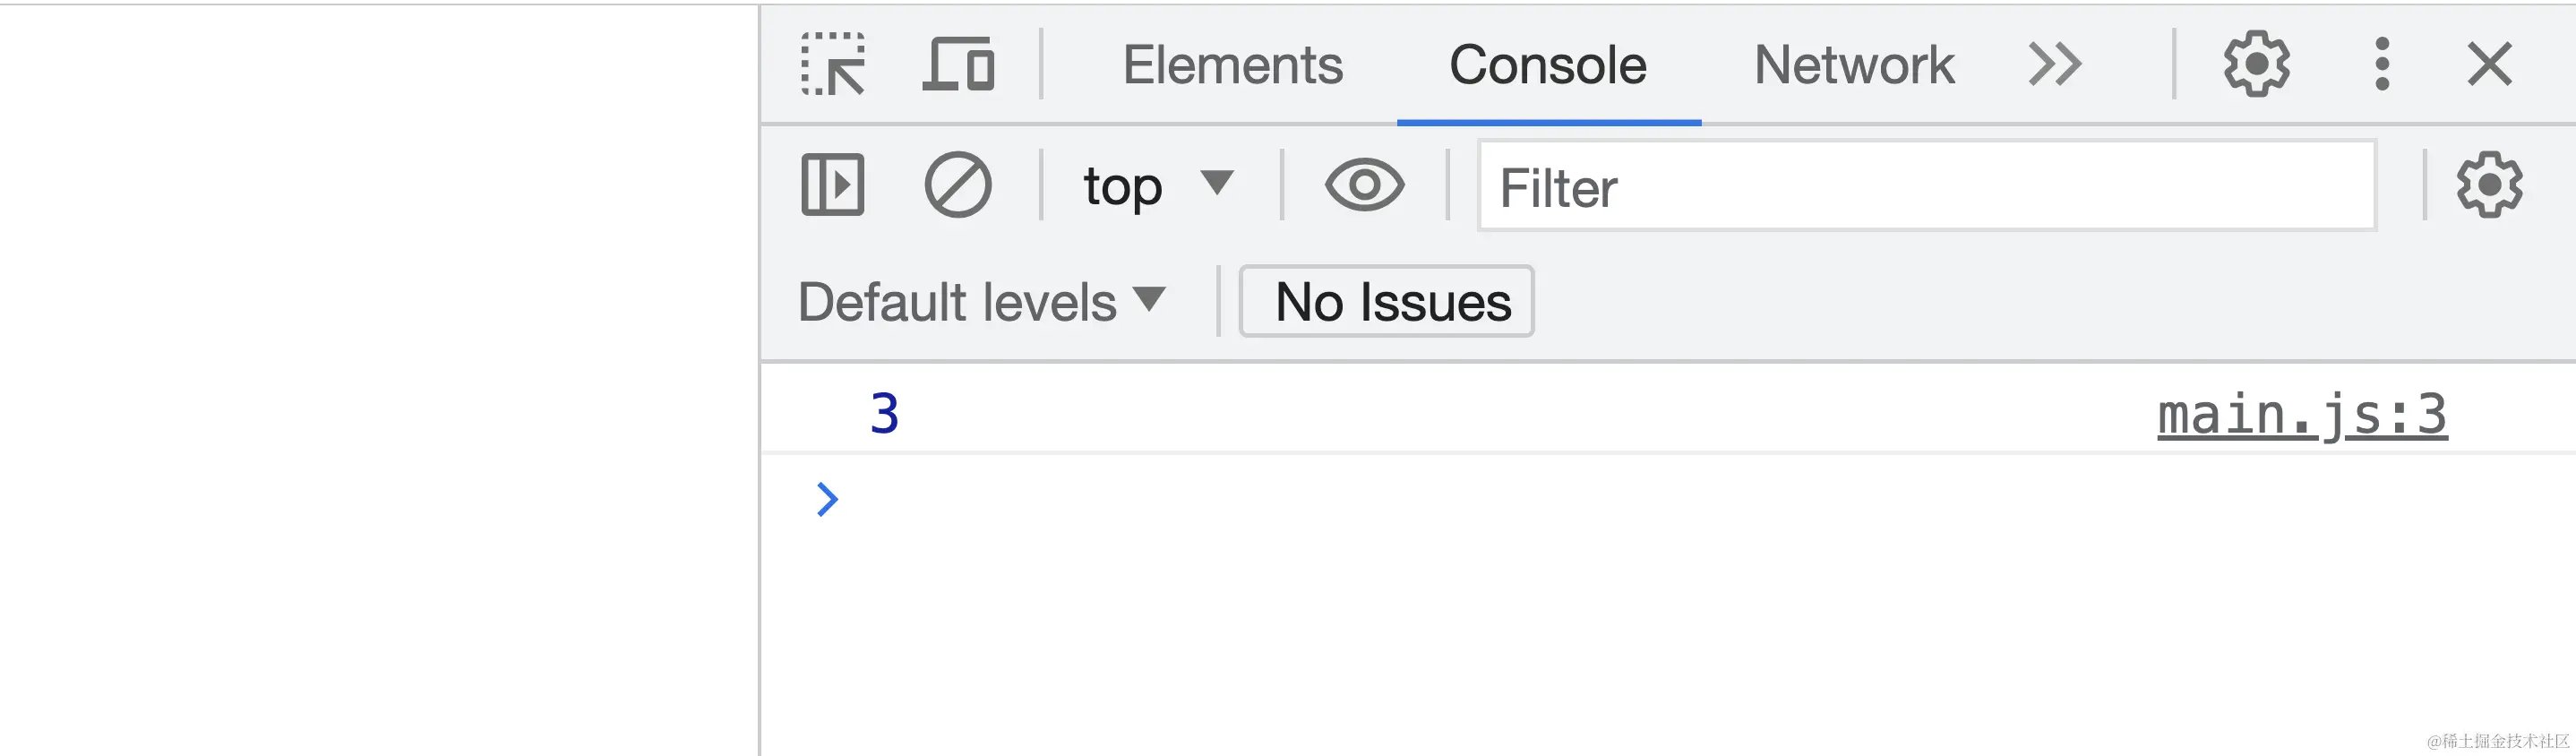Focus the Filter input field
The image size is (2576, 756).
[x=1927, y=186]
